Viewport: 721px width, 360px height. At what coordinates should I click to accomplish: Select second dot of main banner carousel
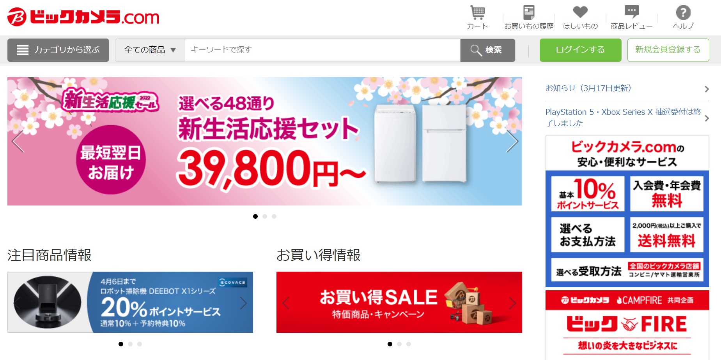[265, 216]
